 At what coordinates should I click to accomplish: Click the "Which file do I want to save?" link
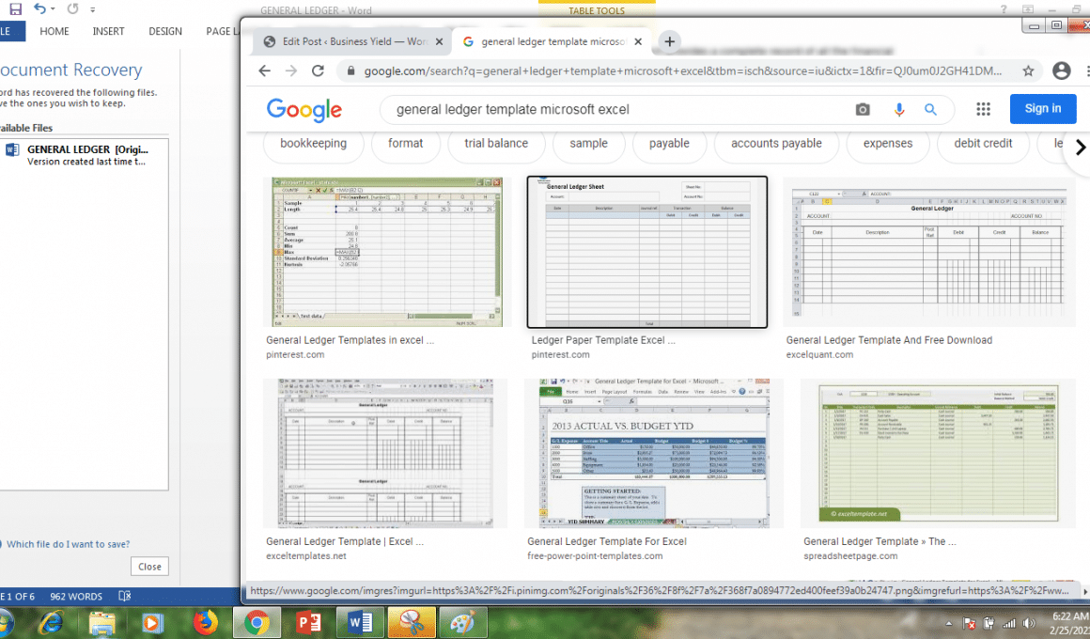pyautogui.click(x=68, y=544)
